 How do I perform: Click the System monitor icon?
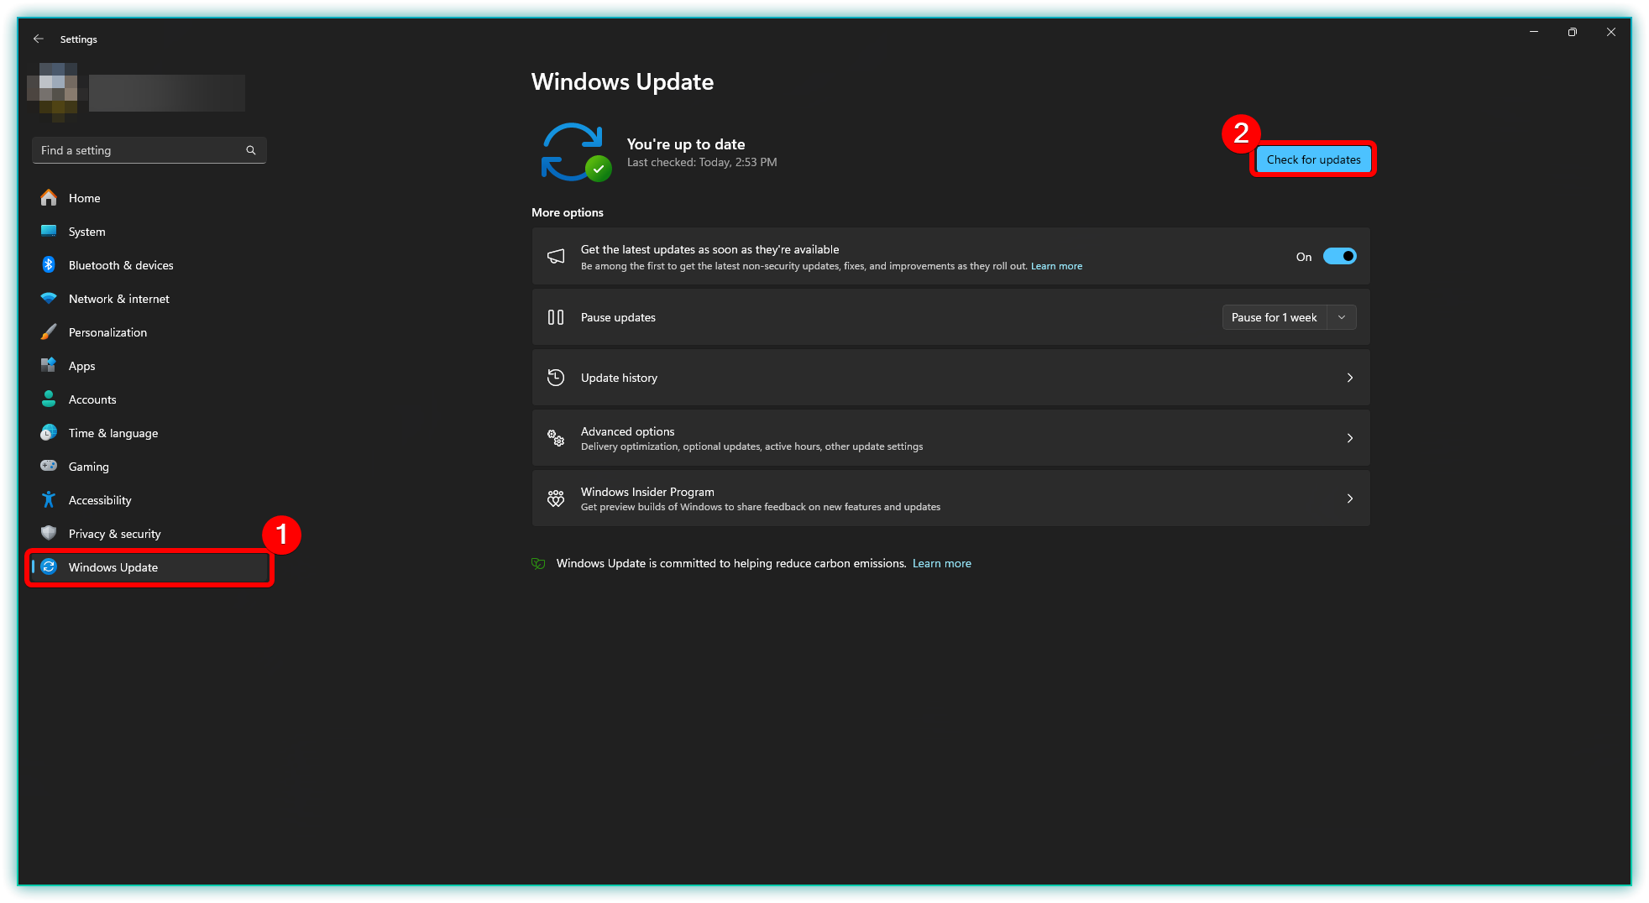click(x=49, y=231)
